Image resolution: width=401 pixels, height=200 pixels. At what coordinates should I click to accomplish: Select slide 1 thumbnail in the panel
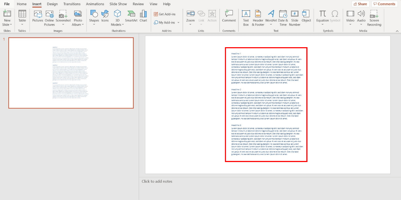pyautogui.click(x=71, y=72)
